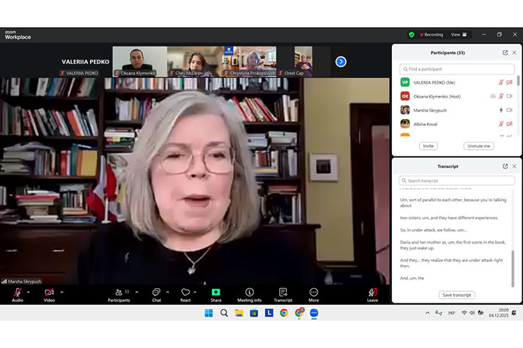The height and width of the screenshot is (348, 523).
Task: Pop out the Participants panel
Action: 505,52
